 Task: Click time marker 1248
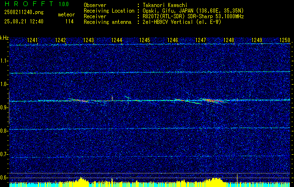[229, 40]
